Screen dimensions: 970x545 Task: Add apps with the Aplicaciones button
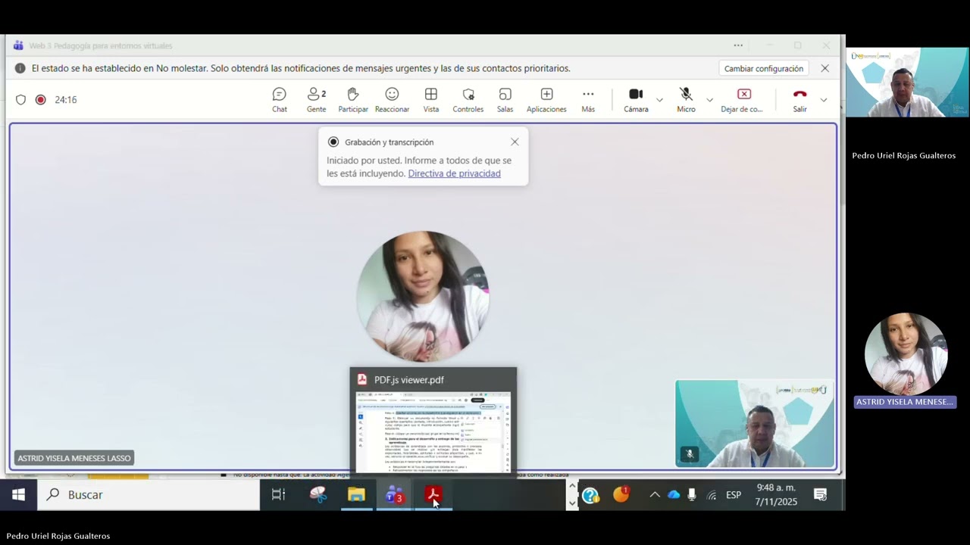pos(546,100)
